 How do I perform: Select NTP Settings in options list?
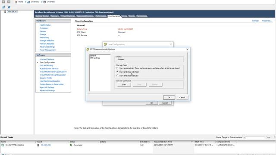click(95, 58)
